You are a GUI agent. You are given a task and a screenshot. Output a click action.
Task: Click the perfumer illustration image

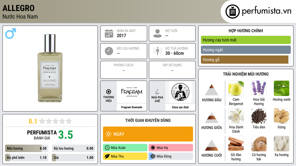pyautogui.click(x=180, y=92)
